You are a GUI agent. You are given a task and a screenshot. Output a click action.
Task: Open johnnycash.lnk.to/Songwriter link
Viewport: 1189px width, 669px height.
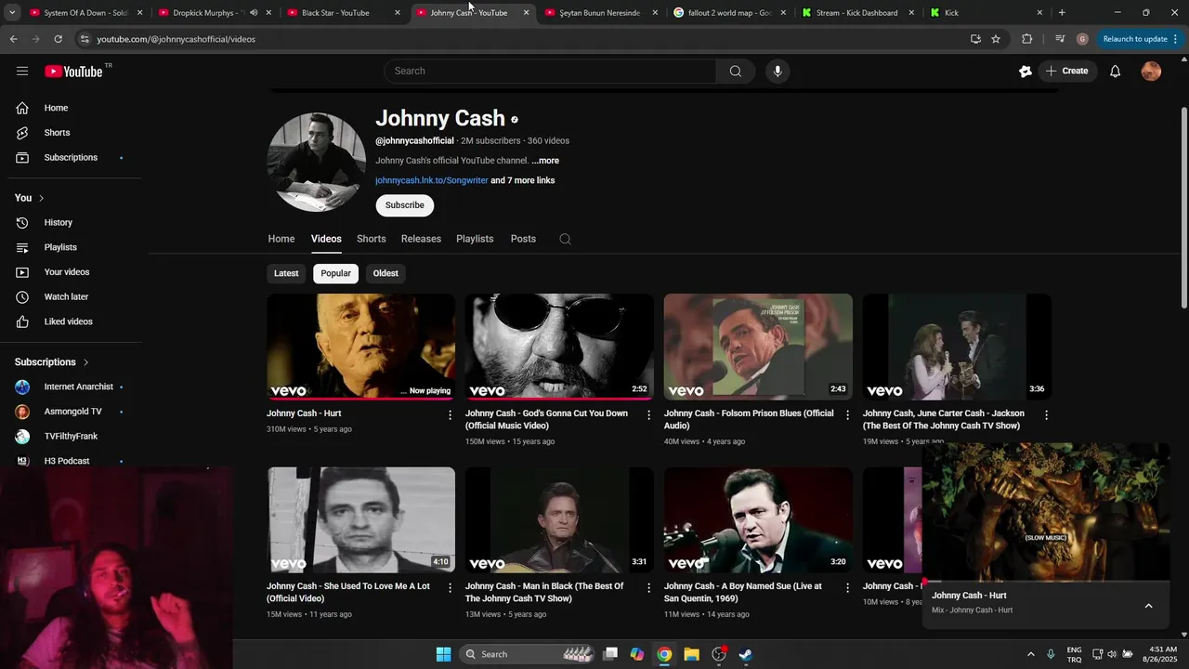(431, 180)
